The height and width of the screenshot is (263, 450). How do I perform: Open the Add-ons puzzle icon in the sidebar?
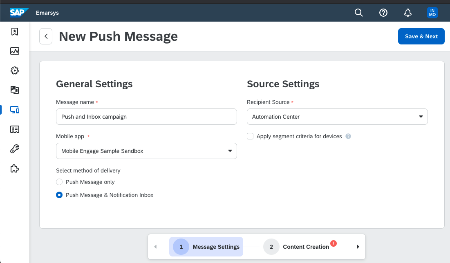tap(14, 168)
